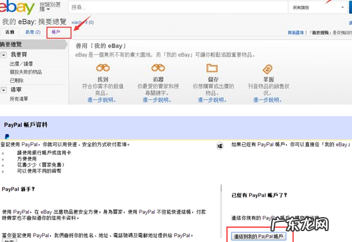Click the 可以使用不同的貨幣 bullet text
This screenshot has width=352, height=242.
click(x=39, y=171)
